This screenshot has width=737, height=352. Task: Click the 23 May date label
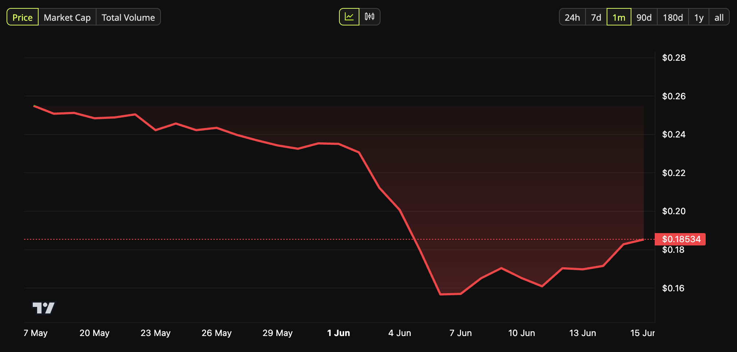click(155, 333)
